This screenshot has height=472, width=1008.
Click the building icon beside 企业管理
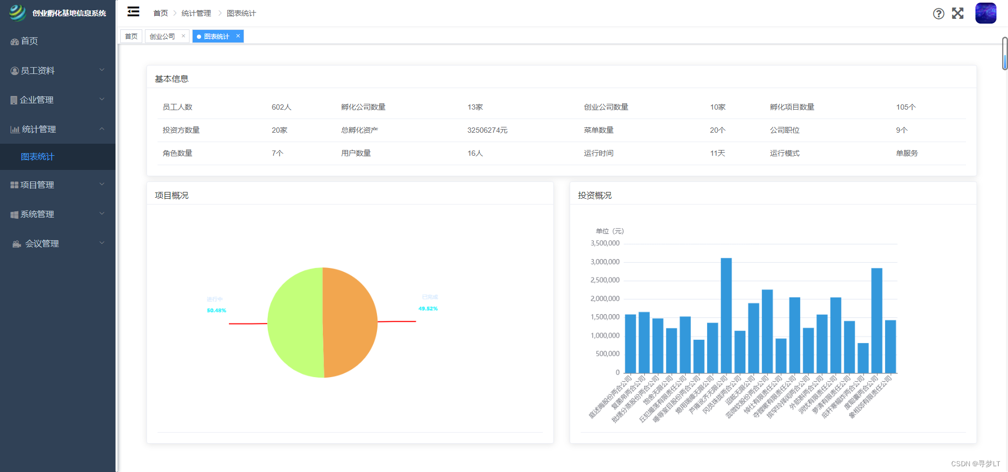coord(14,100)
